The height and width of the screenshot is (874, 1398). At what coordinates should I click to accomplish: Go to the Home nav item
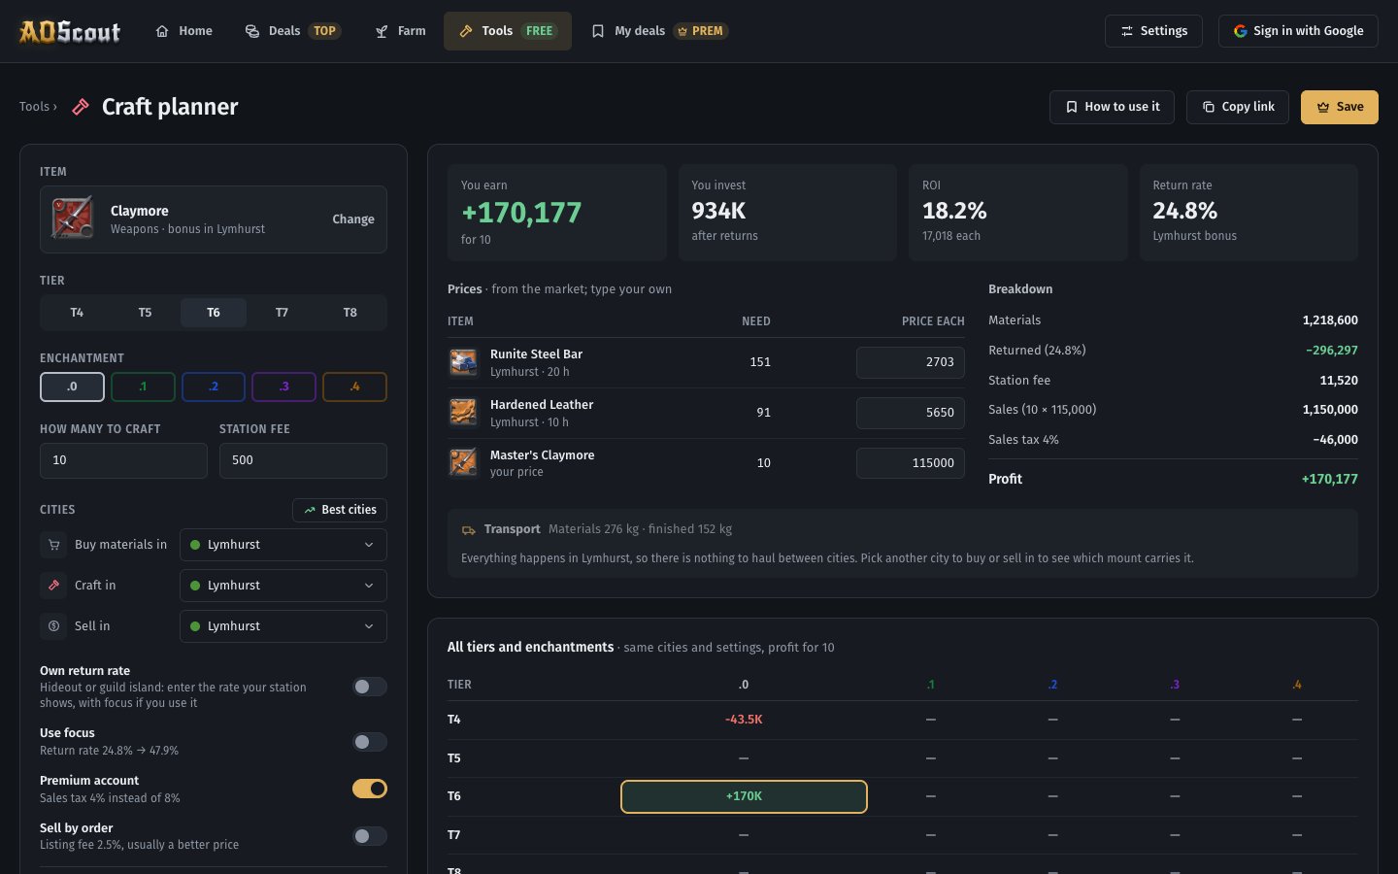pos(183,31)
